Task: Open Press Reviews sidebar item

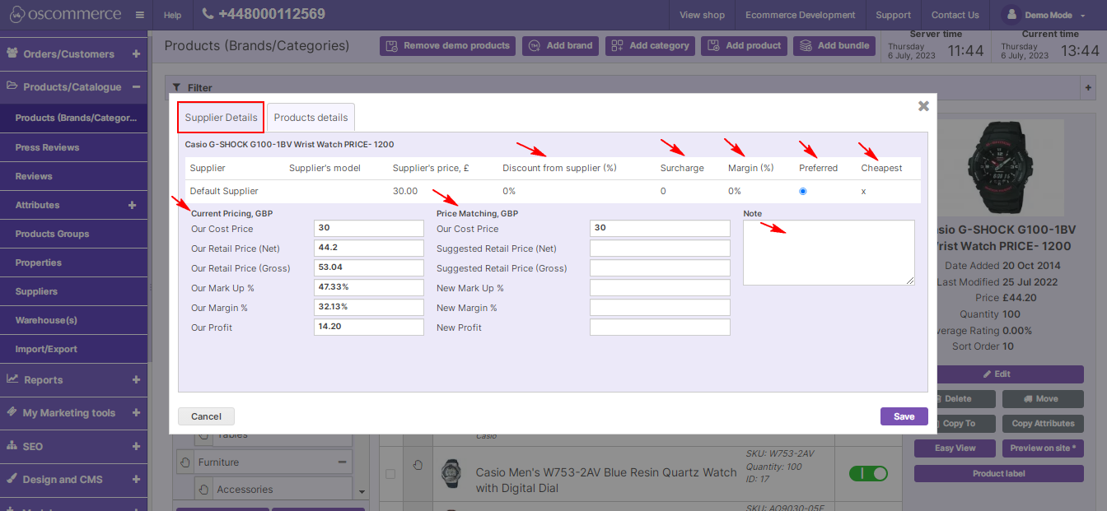Action: 74,147
